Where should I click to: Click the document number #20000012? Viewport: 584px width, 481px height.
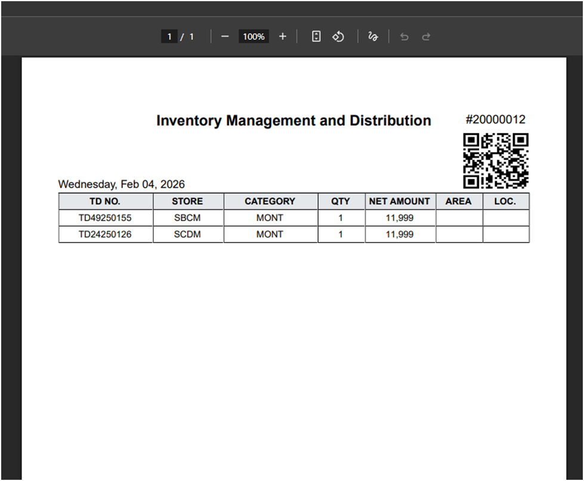pos(495,120)
